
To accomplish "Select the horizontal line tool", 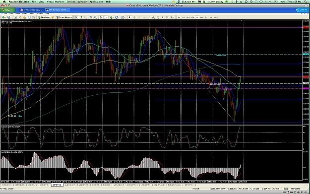I will [x=144, y=17].
